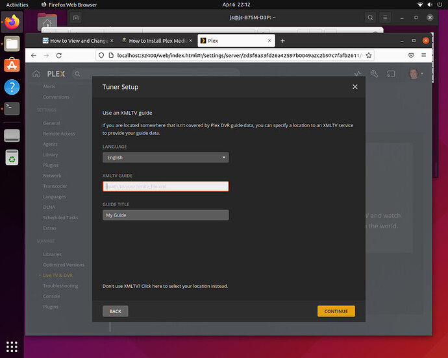Click the Back button

116,311
